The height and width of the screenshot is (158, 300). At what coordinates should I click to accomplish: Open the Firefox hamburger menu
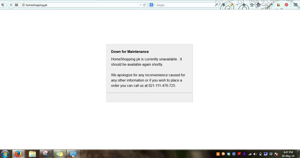[295, 5]
